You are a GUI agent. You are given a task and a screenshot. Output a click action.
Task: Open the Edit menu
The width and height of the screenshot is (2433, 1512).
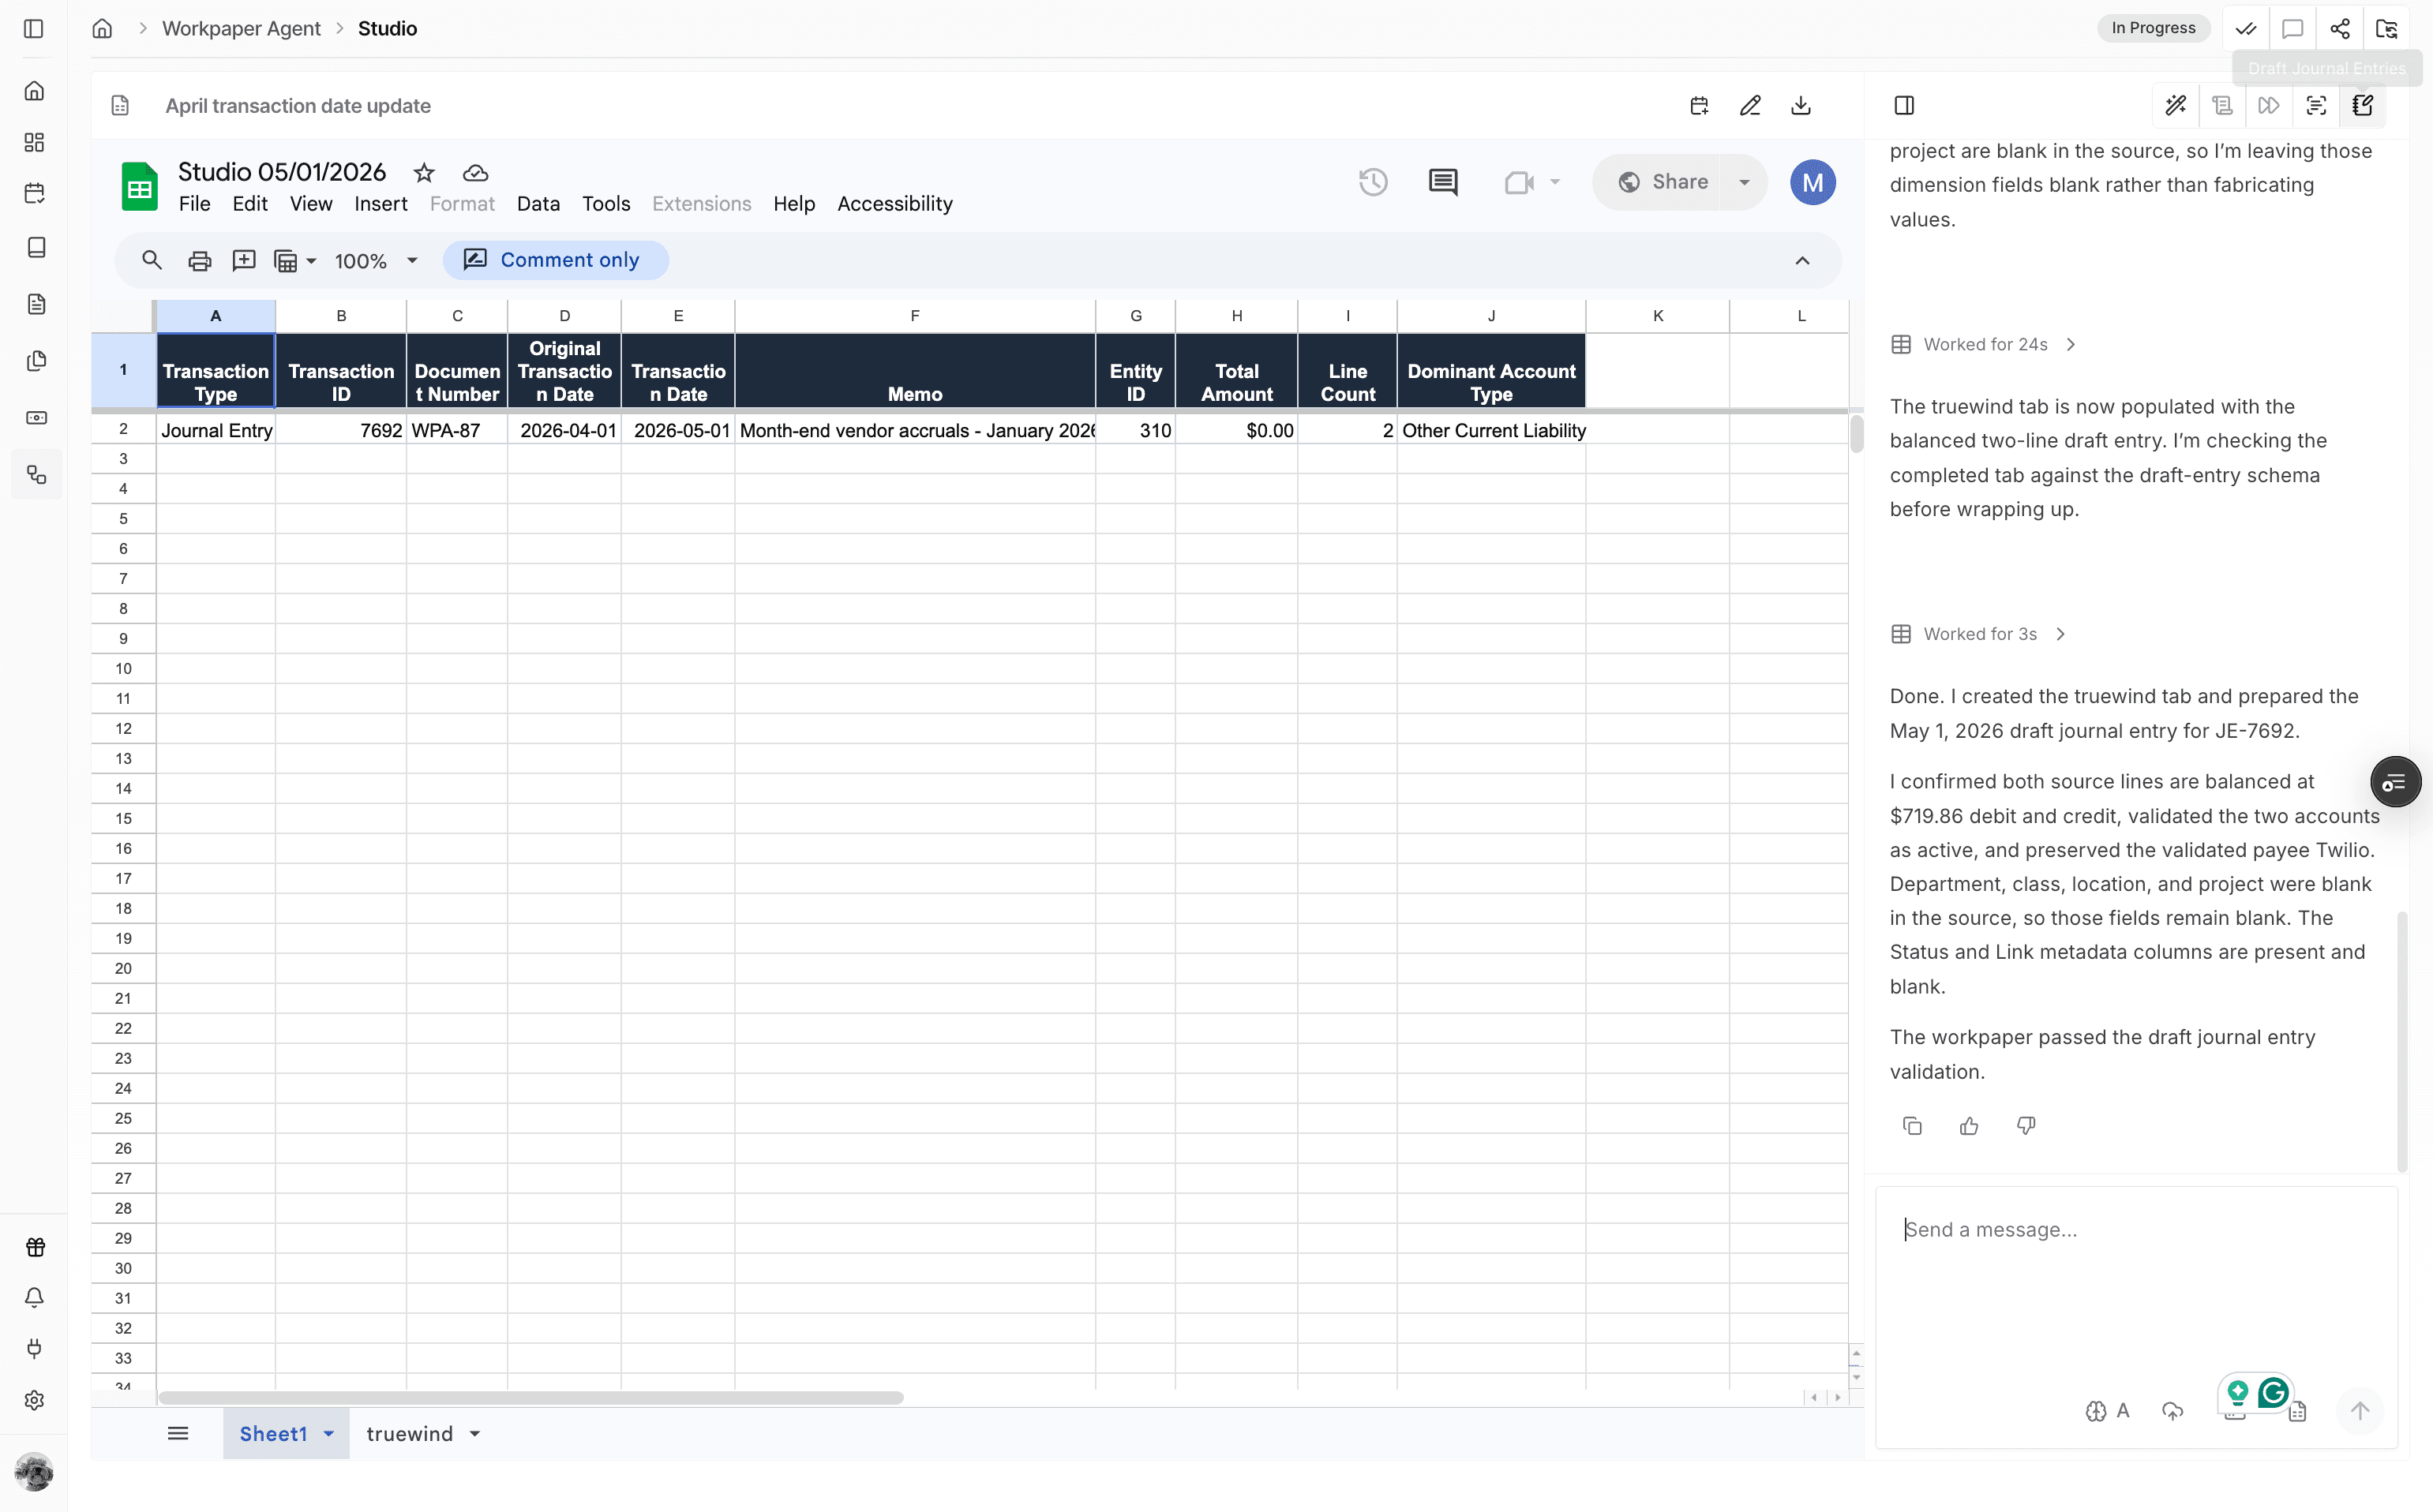pos(250,204)
